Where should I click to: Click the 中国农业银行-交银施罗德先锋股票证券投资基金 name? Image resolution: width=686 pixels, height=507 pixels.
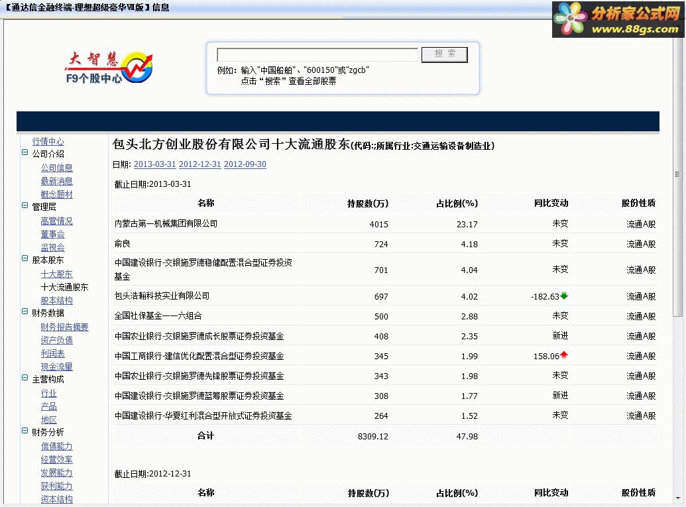point(199,376)
